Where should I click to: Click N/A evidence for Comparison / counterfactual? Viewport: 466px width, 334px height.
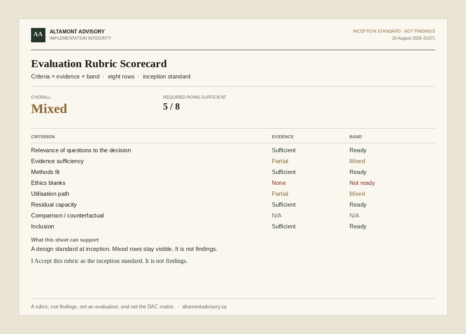pos(277,216)
